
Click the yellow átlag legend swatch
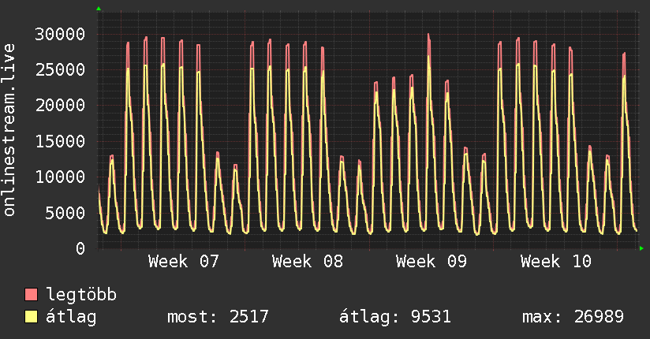[31, 317]
